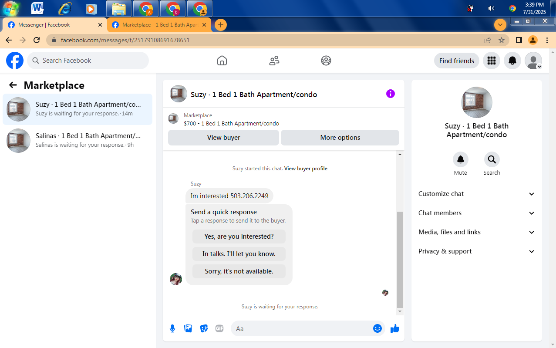Launch Microsoft Word from the taskbar
The image size is (556, 348).
click(37, 8)
